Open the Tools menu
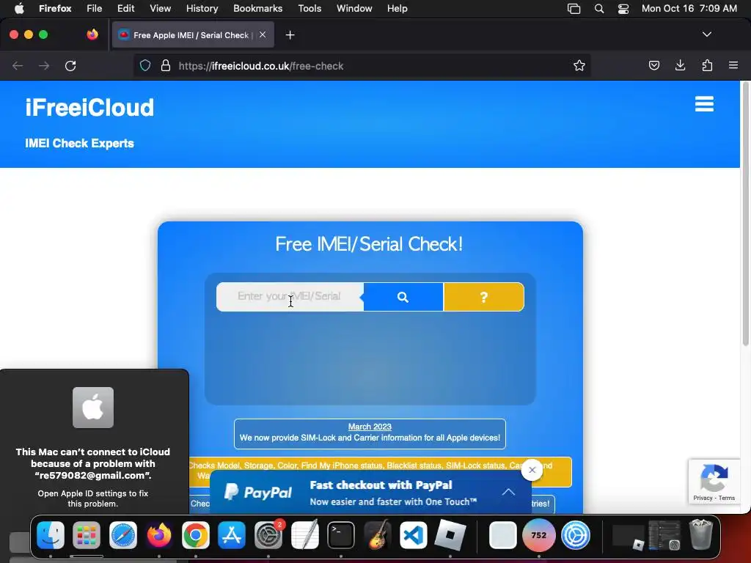This screenshot has height=563, width=751. [x=310, y=9]
